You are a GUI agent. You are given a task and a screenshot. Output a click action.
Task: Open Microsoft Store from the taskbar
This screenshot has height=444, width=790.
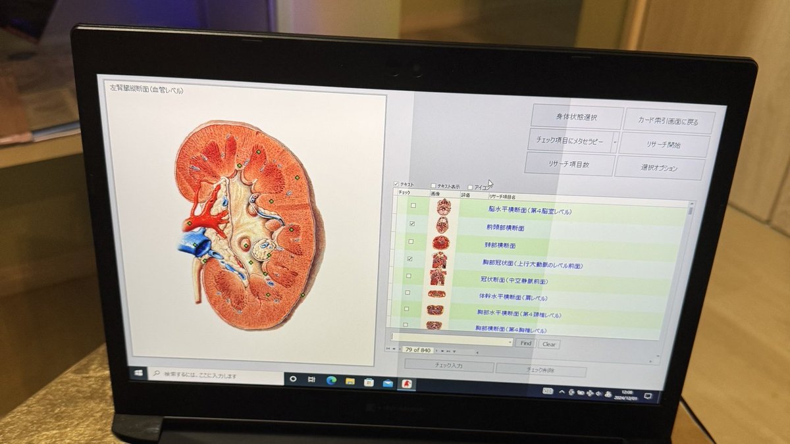369,382
